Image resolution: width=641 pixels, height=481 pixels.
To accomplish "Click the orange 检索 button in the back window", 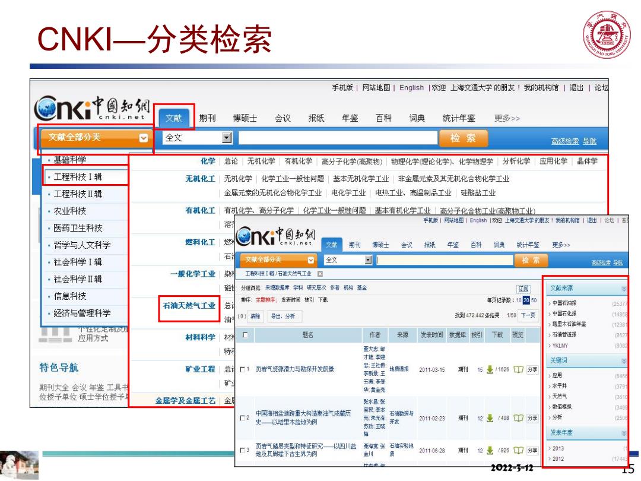I will pyautogui.click(x=463, y=138).
